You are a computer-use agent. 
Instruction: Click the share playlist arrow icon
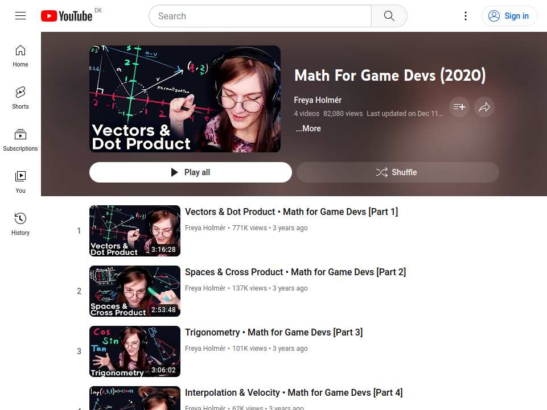point(484,107)
